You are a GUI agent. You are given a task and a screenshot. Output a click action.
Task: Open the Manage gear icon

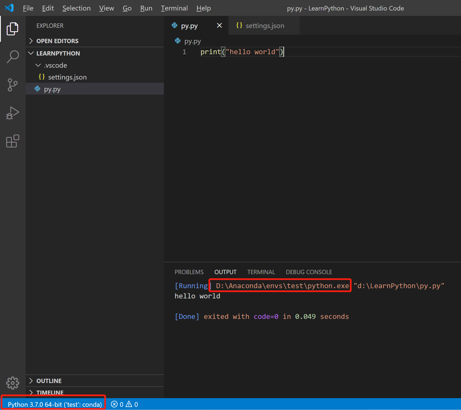[12, 383]
